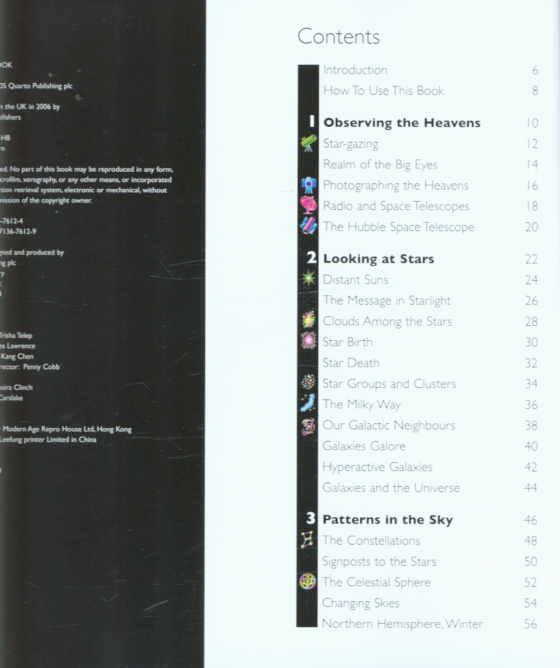This screenshot has height=668, width=560.
Task: Click the constellation icon beside The Constellations
Action: click(308, 541)
